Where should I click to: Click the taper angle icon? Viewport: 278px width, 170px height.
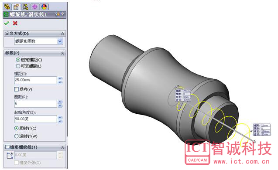pyautogui.click(x=10, y=155)
